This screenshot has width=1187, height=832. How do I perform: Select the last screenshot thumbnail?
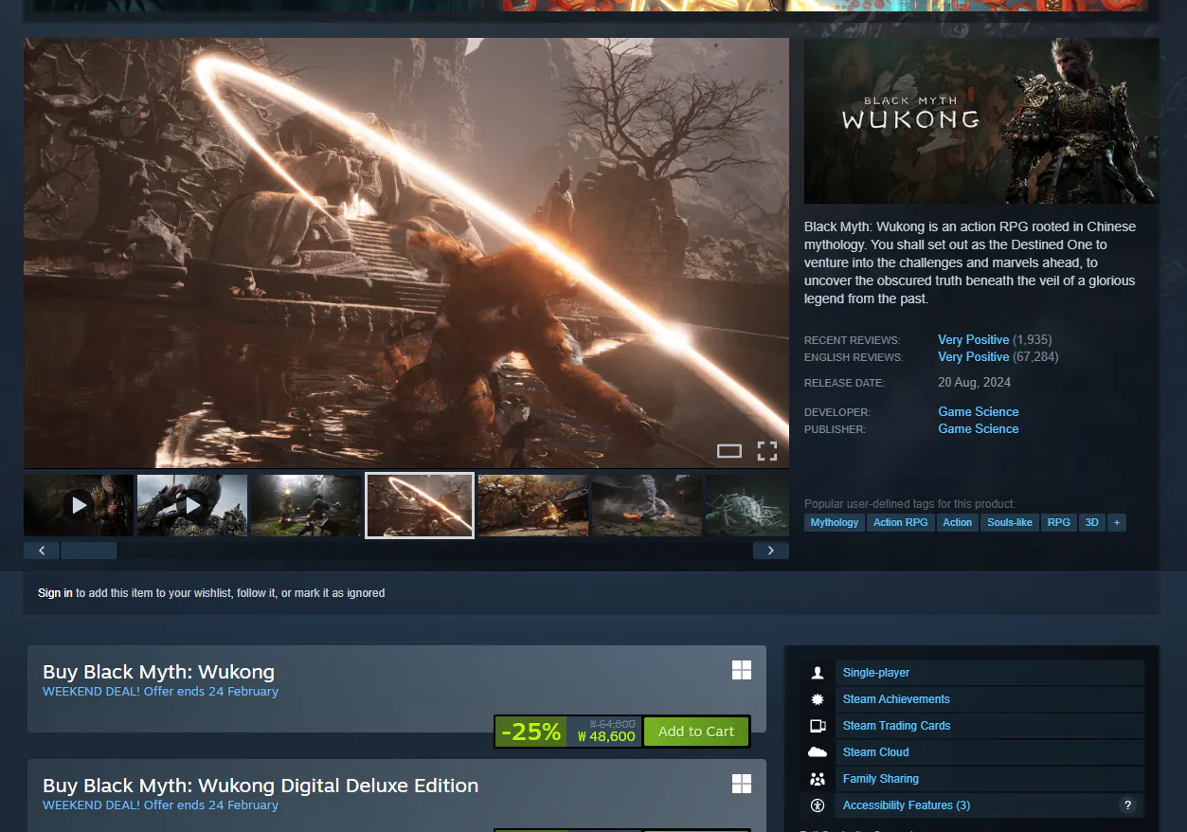746,504
